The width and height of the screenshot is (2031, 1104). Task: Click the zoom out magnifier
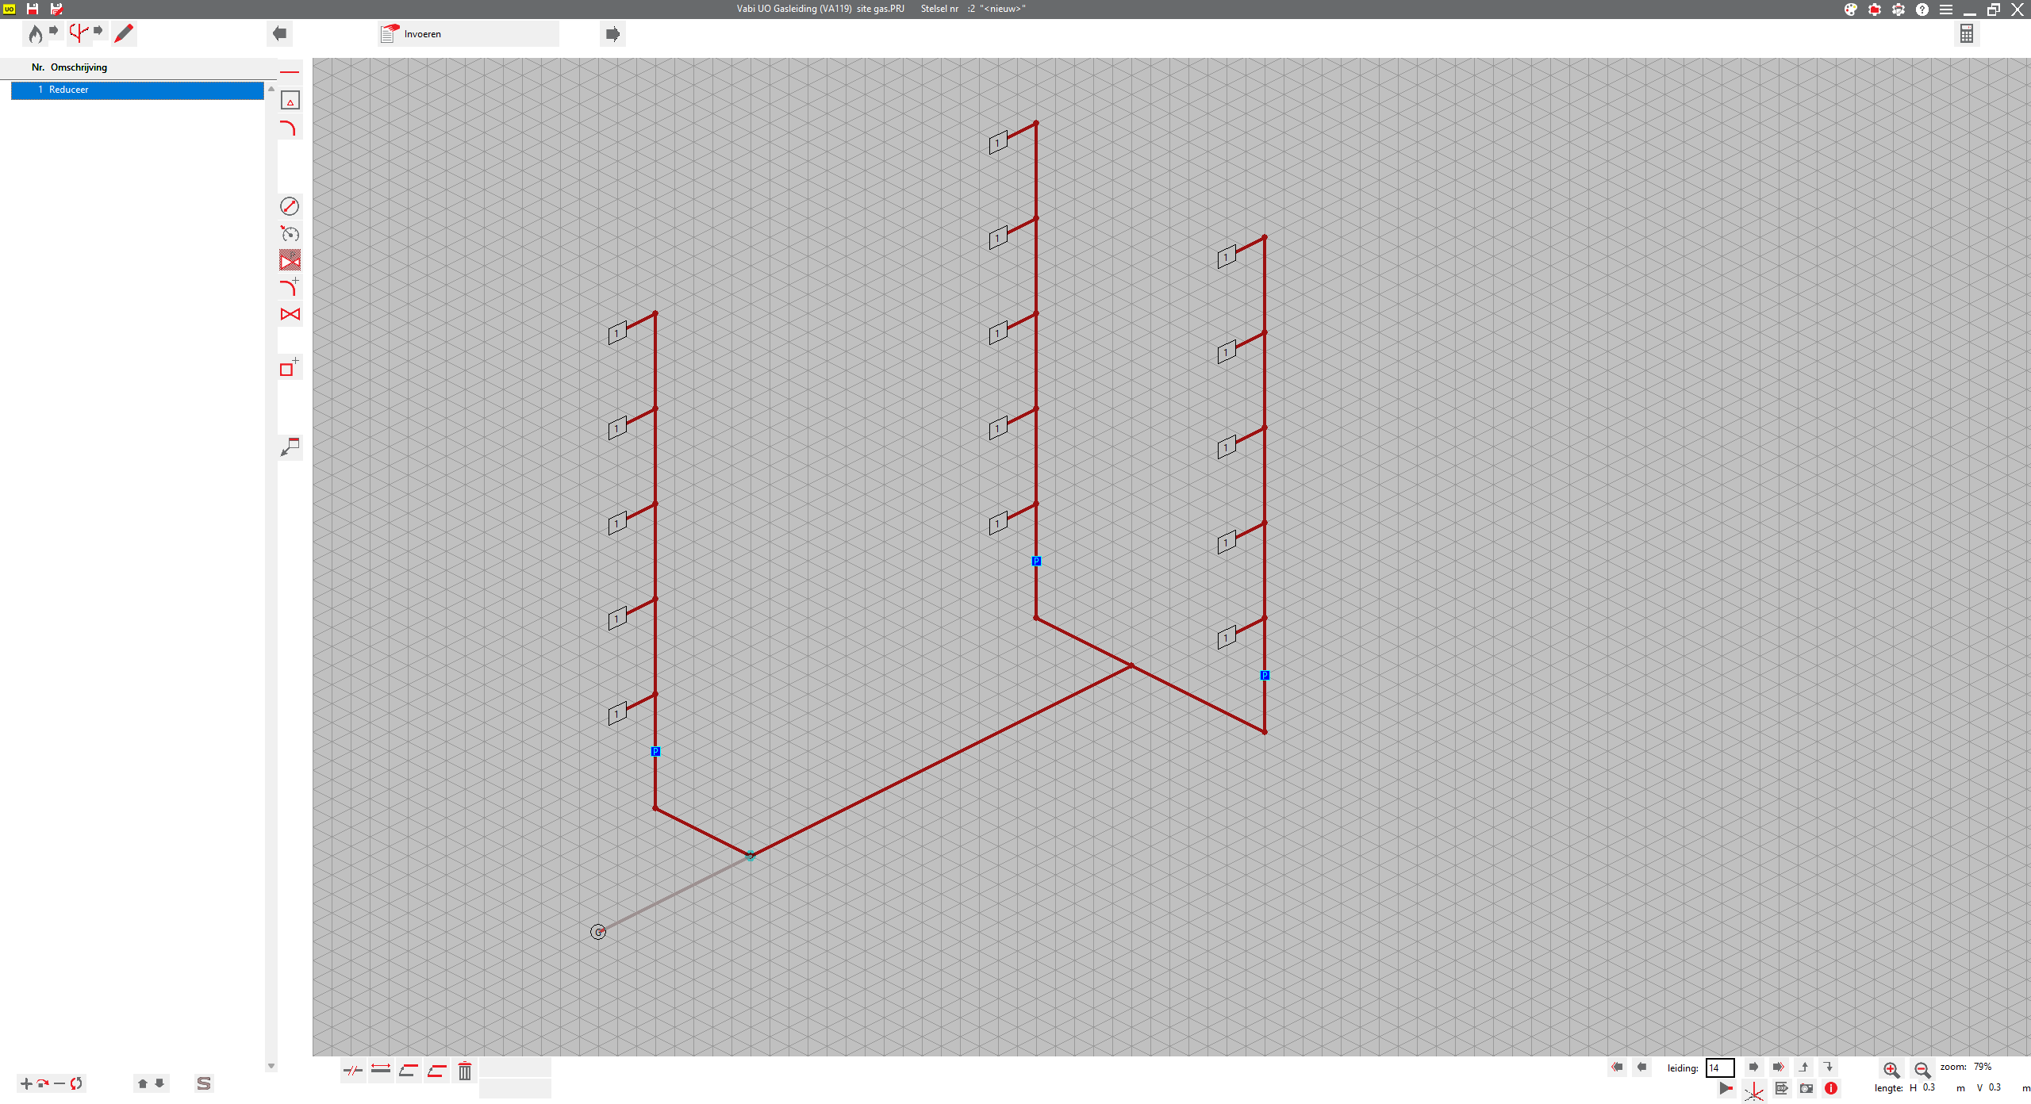(1922, 1069)
